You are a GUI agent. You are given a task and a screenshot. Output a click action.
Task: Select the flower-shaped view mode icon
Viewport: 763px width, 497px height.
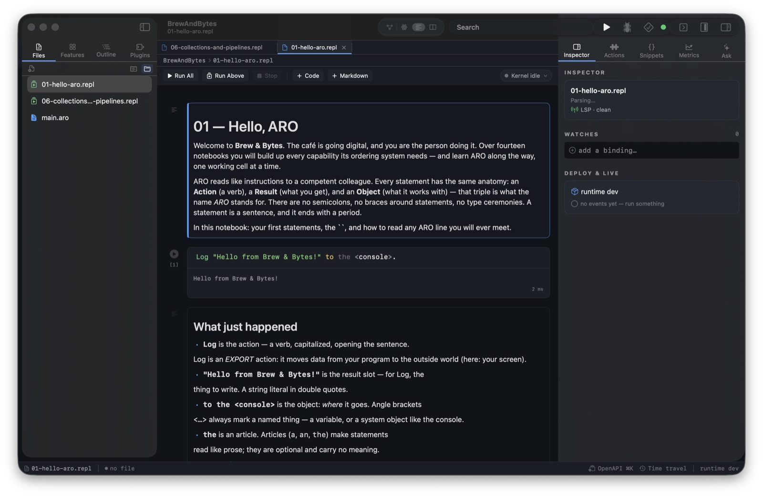(404, 27)
